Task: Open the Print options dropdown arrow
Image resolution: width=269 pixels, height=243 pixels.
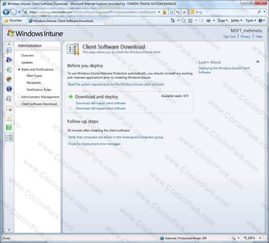Action: (214, 21)
